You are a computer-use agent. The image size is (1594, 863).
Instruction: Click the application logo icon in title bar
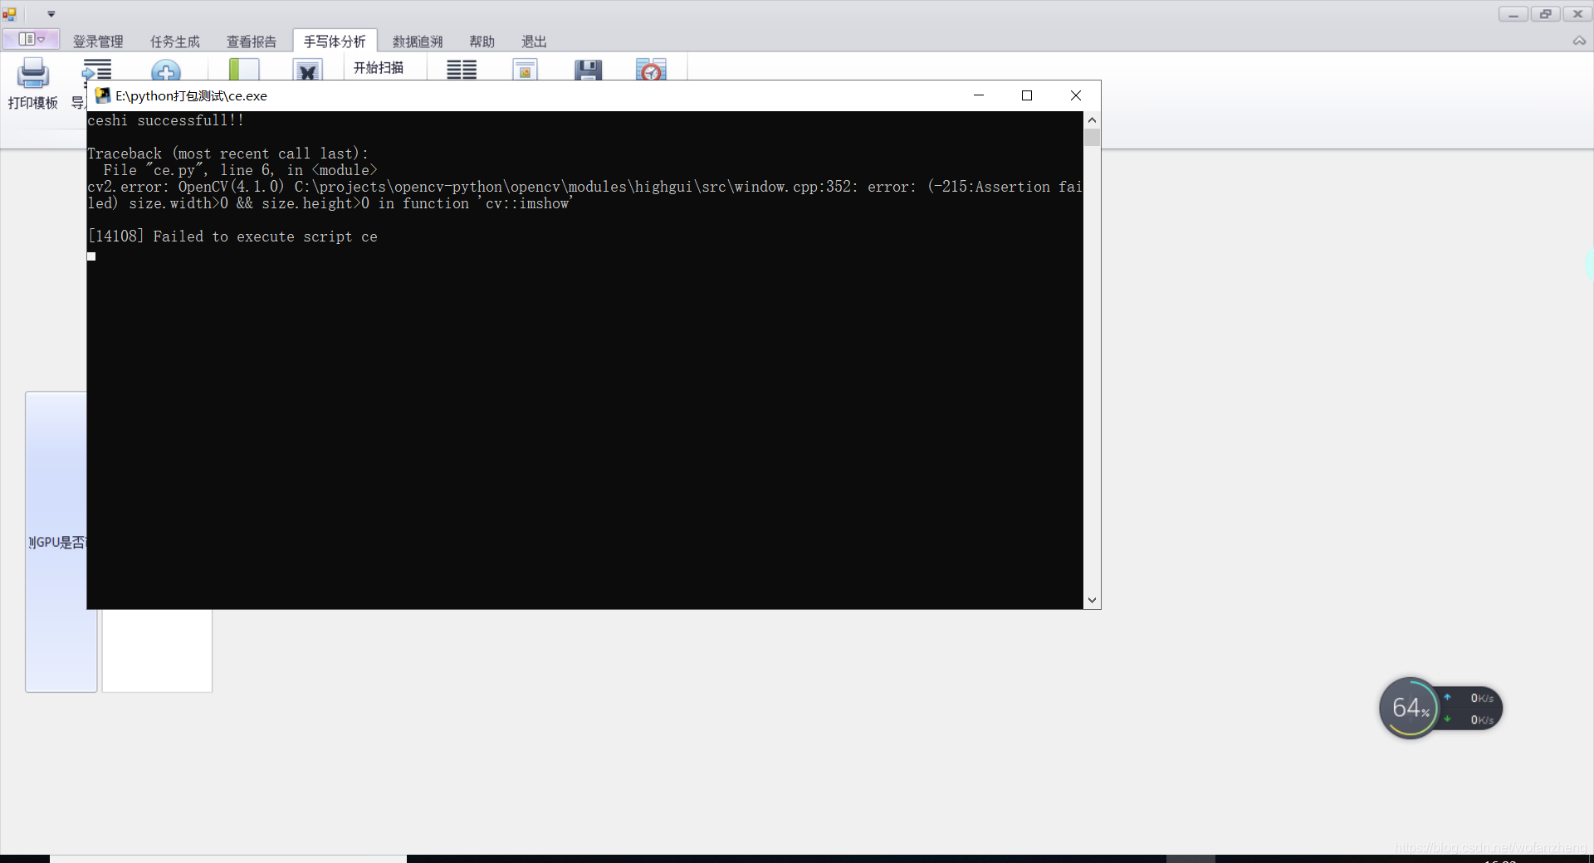(x=9, y=14)
